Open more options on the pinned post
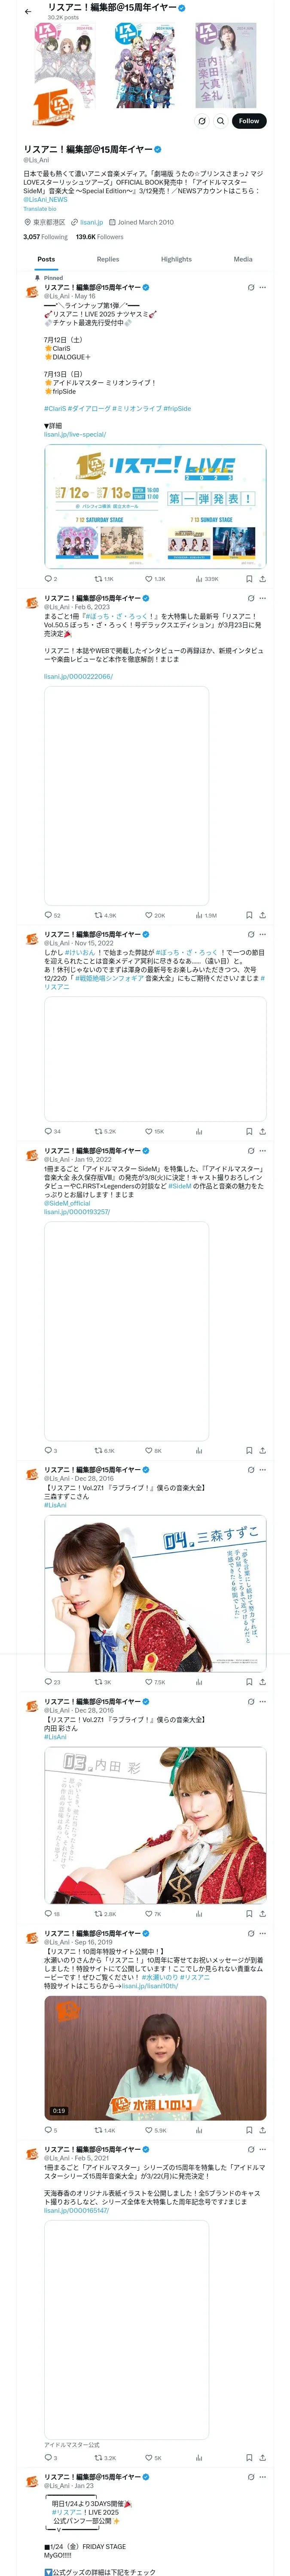The height and width of the screenshot is (2576, 290). [x=263, y=287]
